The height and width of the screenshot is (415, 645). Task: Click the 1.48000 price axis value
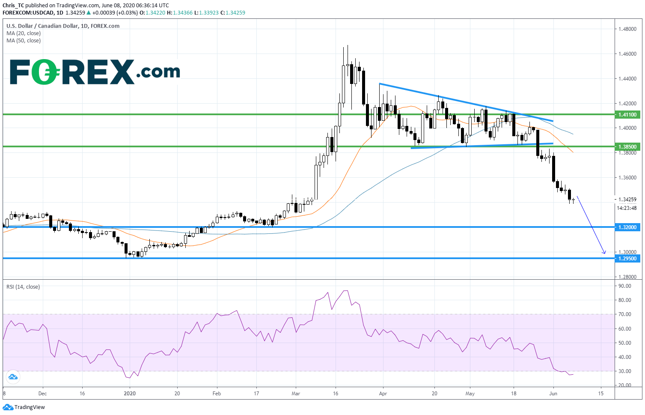click(x=627, y=29)
